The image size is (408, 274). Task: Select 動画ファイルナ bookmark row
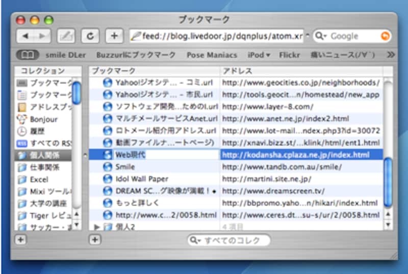[x=236, y=143]
